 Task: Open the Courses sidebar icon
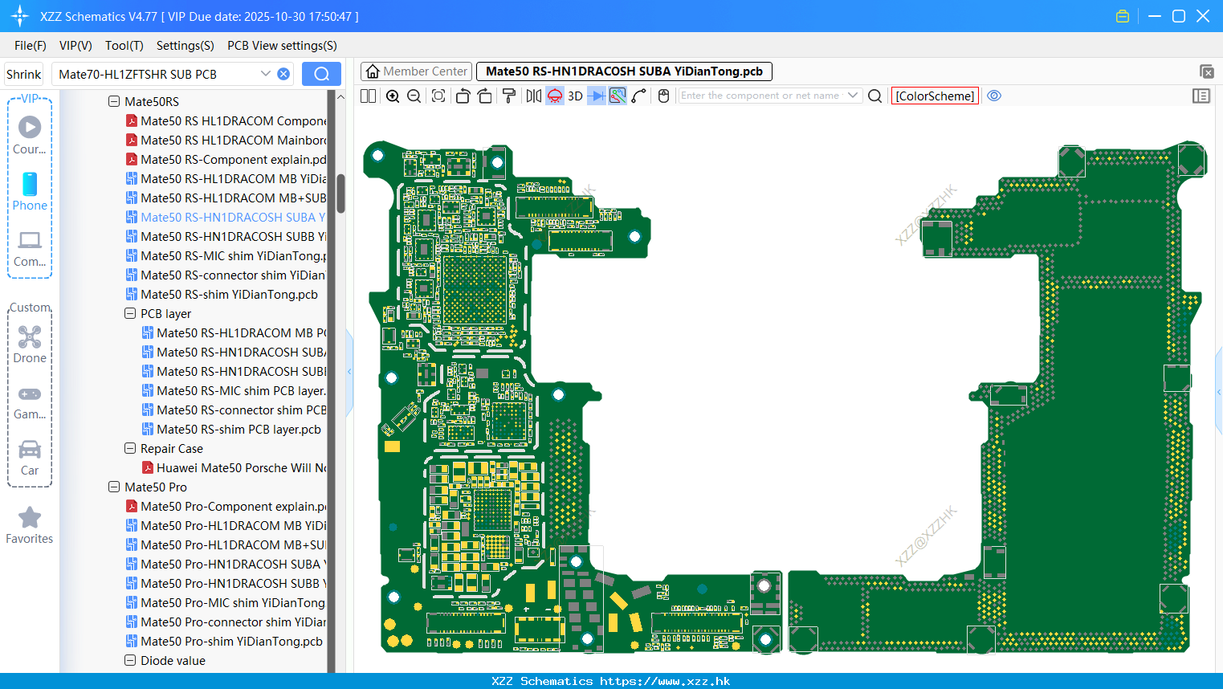tap(30, 135)
